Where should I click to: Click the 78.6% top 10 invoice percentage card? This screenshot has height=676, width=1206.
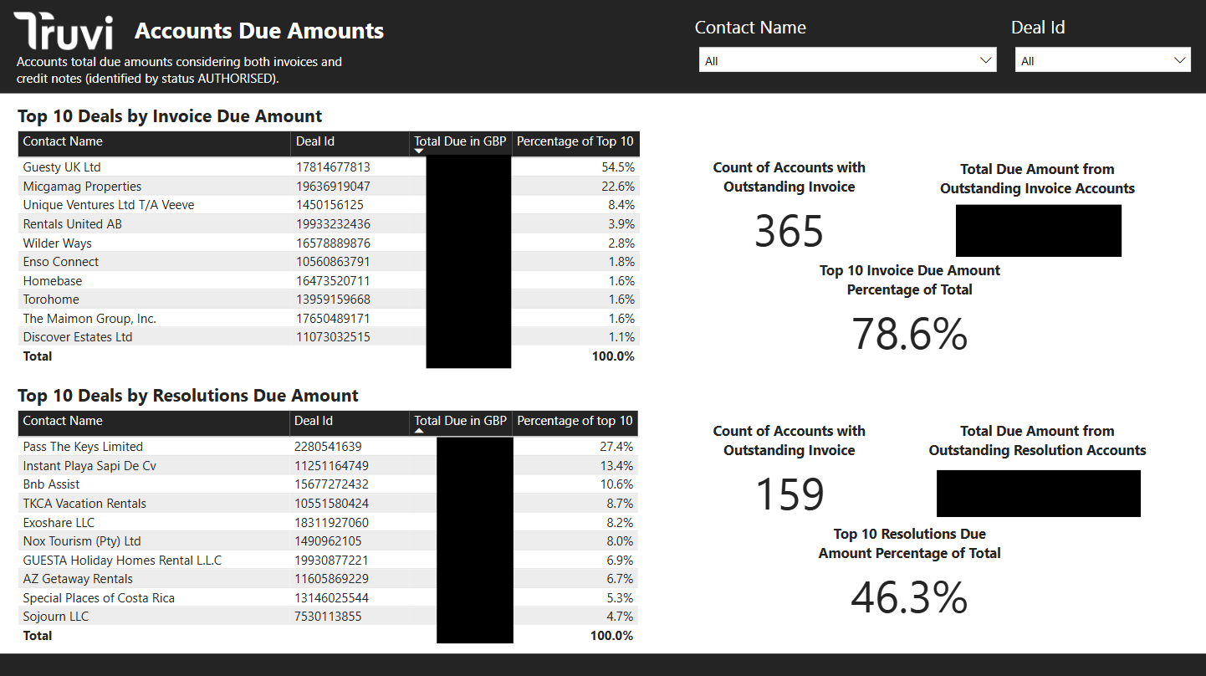pyautogui.click(x=909, y=334)
